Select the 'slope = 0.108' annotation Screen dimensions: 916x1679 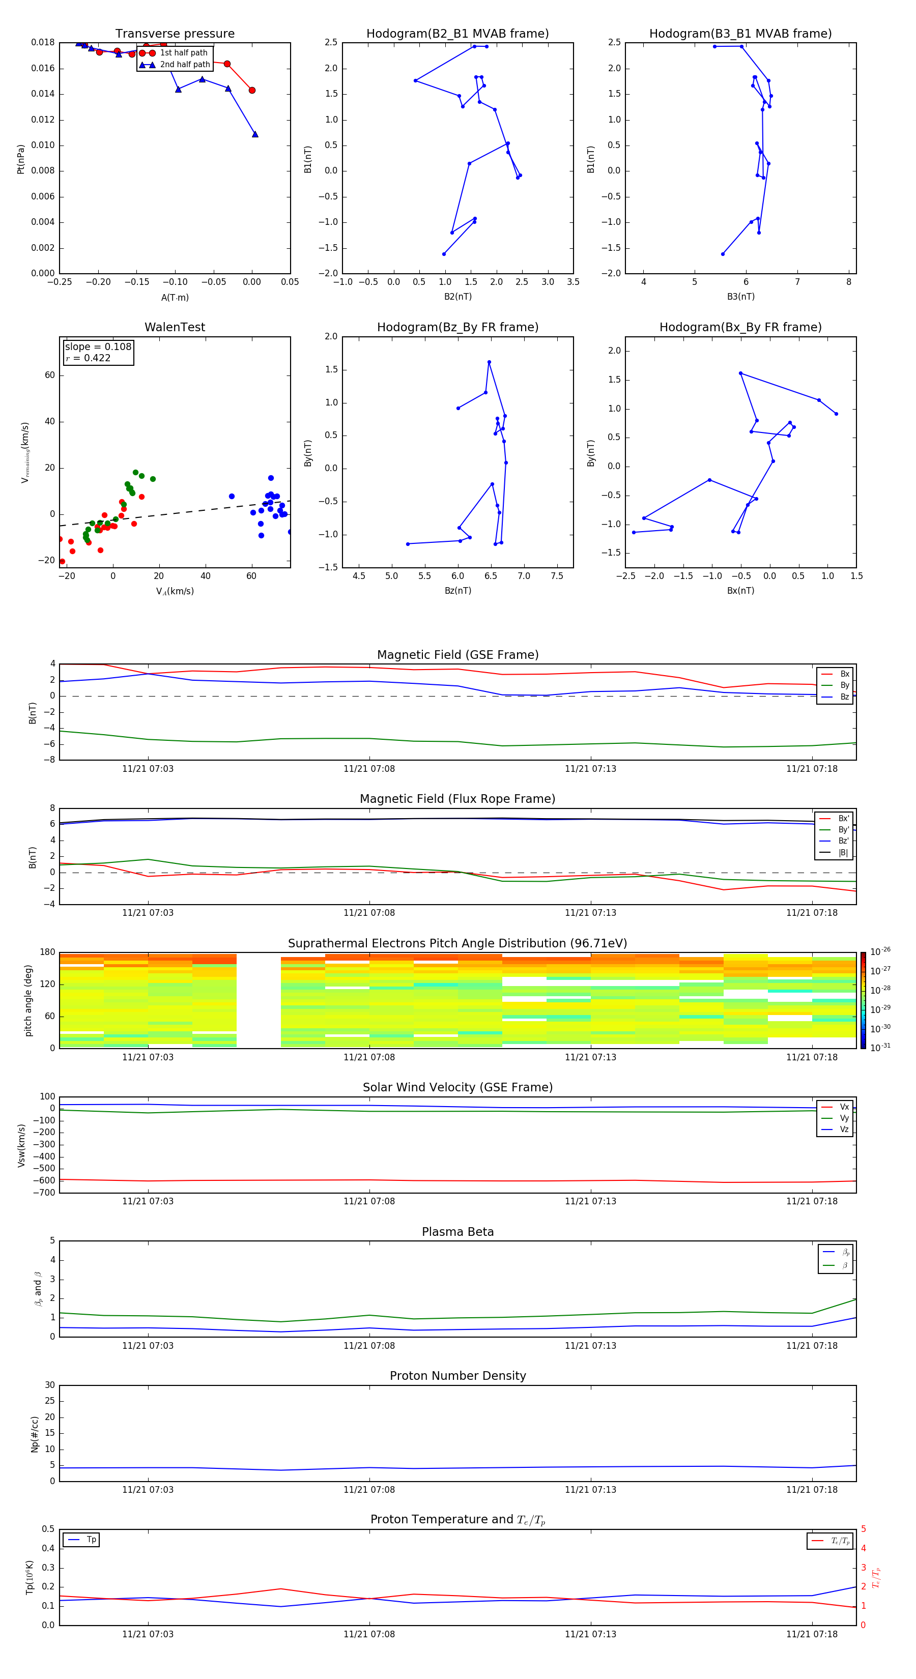click(98, 347)
